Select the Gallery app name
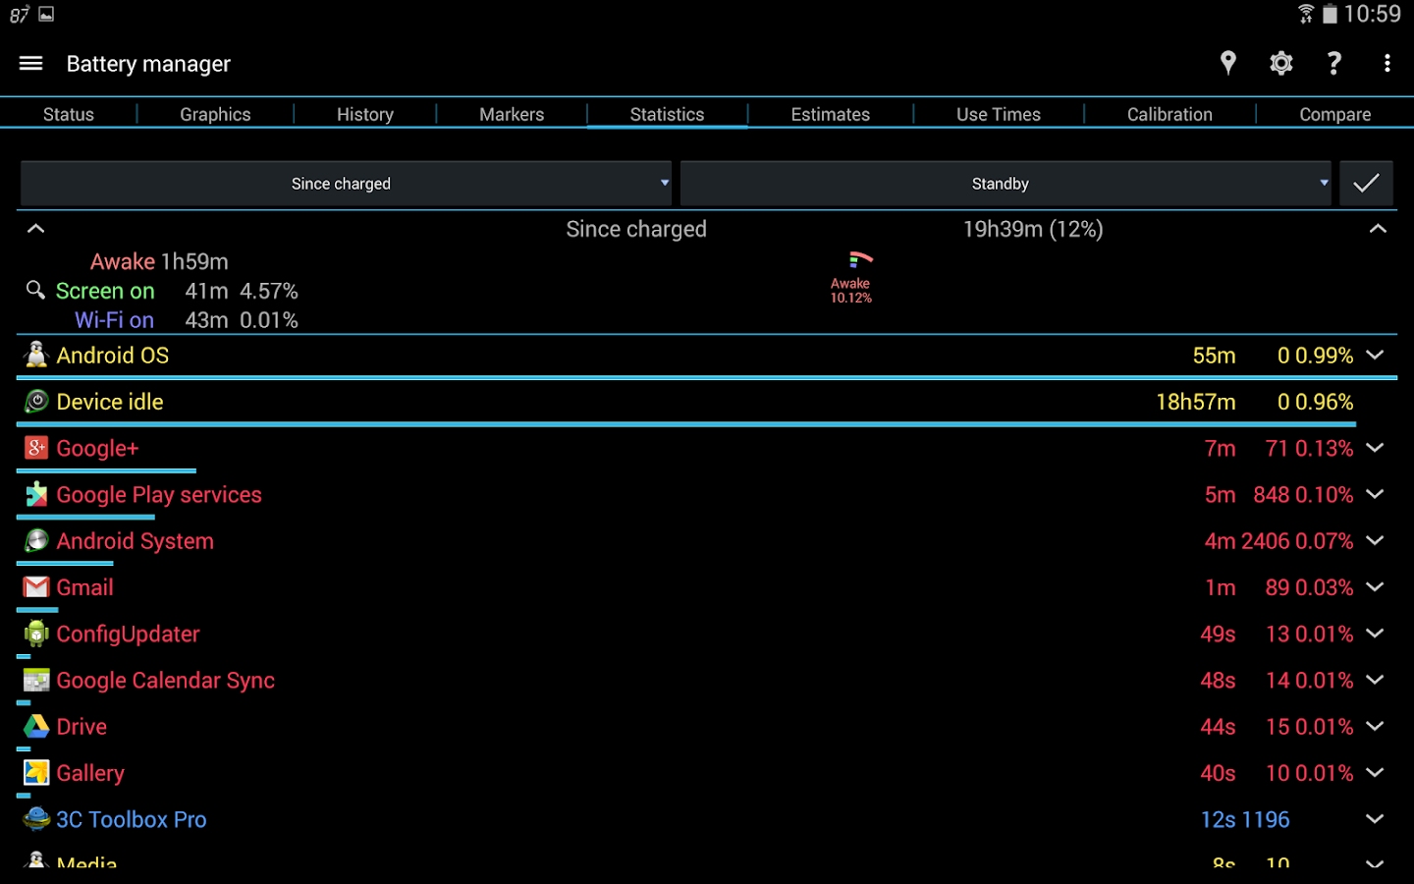Image resolution: width=1414 pixels, height=884 pixels. click(x=90, y=774)
